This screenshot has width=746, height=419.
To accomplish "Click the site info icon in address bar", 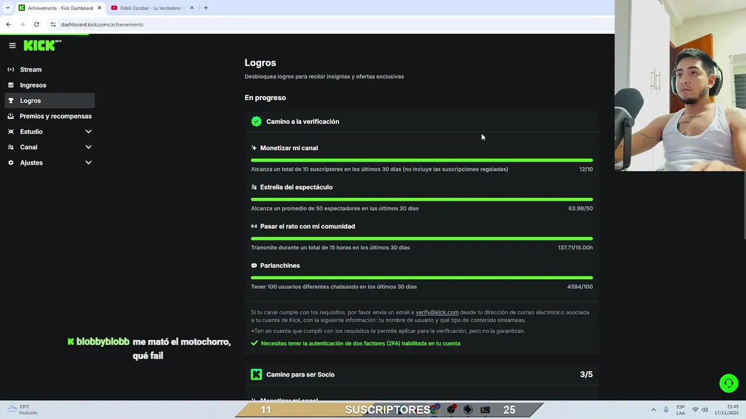I will (x=53, y=24).
